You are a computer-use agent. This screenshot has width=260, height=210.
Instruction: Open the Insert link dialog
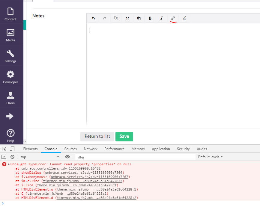click(x=173, y=18)
